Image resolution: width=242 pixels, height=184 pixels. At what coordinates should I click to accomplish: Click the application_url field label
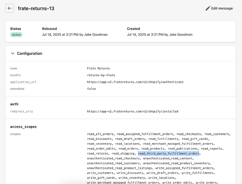[x=23, y=82]
